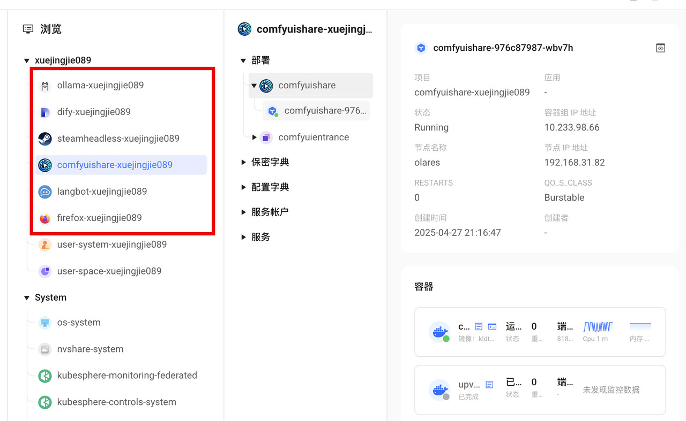Click the header logo beside comfyuishare-xuejingj...

(244, 29)
